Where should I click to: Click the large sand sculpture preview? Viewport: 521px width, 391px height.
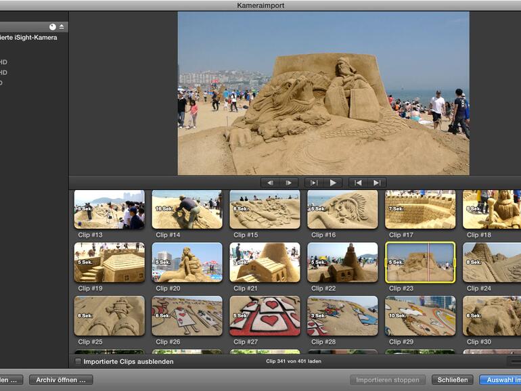point(323,93)
